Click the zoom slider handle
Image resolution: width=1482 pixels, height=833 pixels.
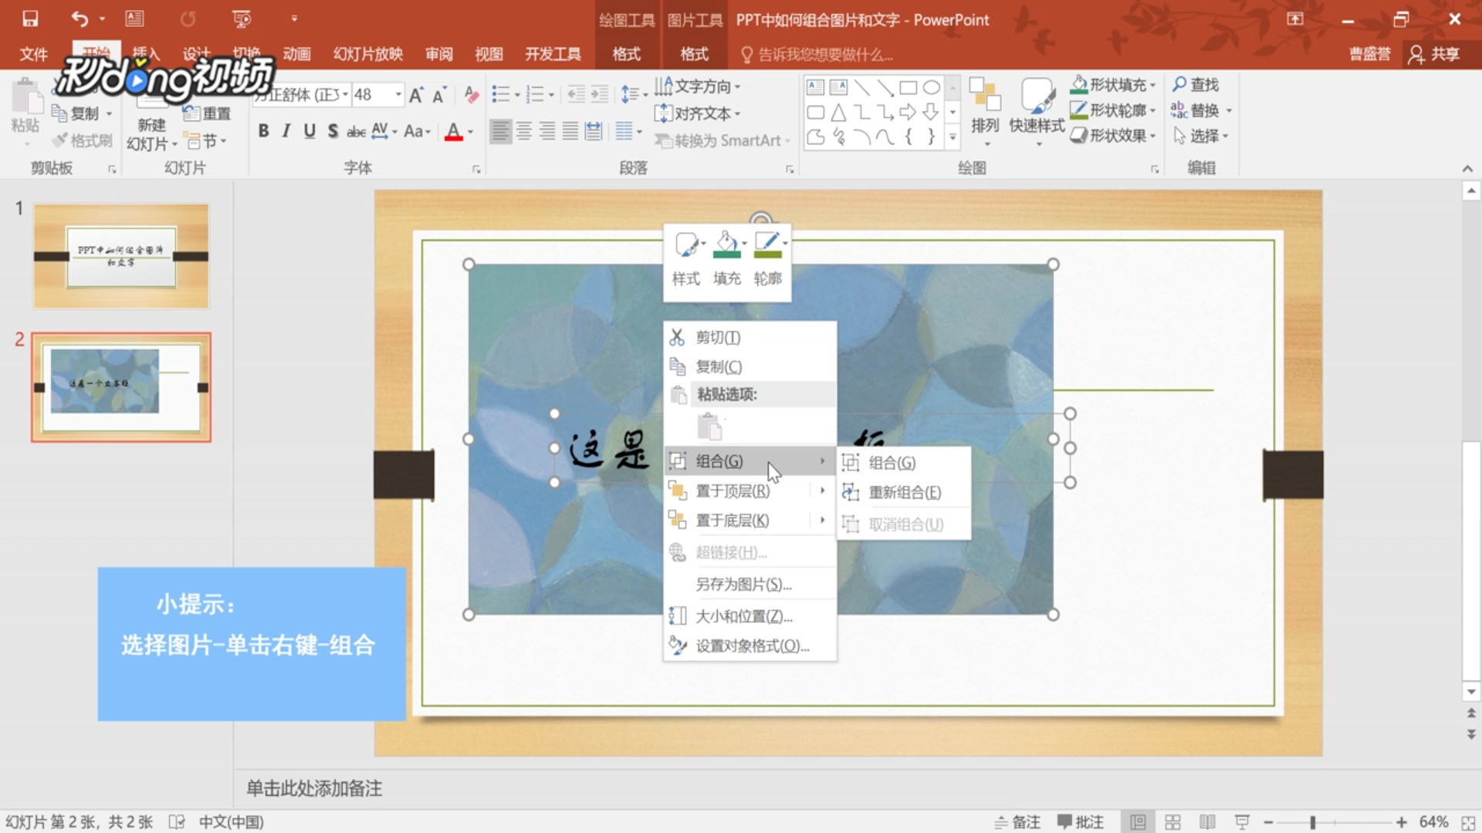tap(1313, 822)
